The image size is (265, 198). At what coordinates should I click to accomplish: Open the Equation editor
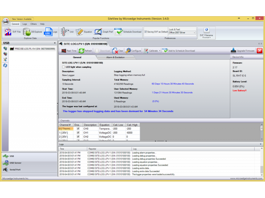coord(84,32)
